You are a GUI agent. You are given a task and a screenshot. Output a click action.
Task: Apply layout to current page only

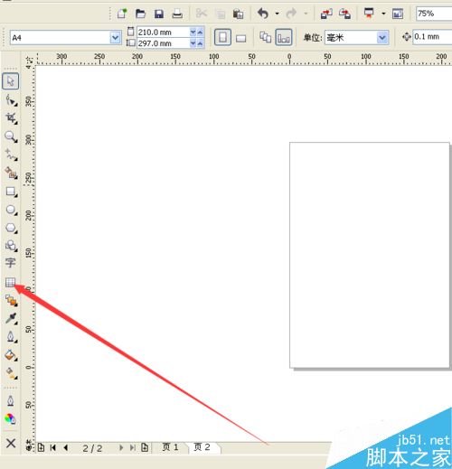[x=284, y=37]
